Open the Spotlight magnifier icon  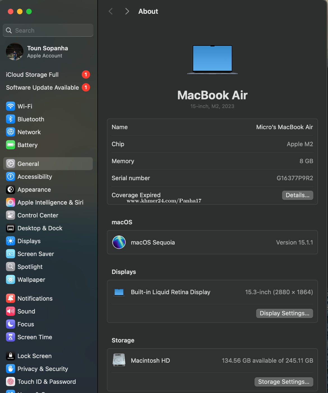click(x=11, y=267)
